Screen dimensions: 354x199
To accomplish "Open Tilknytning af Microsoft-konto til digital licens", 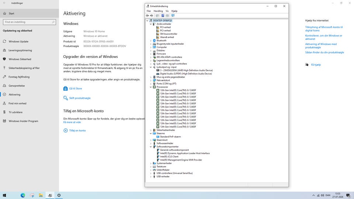I will click(324, 29).
